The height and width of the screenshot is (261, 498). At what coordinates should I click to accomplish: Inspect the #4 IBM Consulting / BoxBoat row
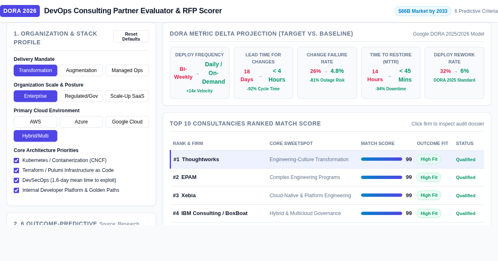[x=327, y=213]
